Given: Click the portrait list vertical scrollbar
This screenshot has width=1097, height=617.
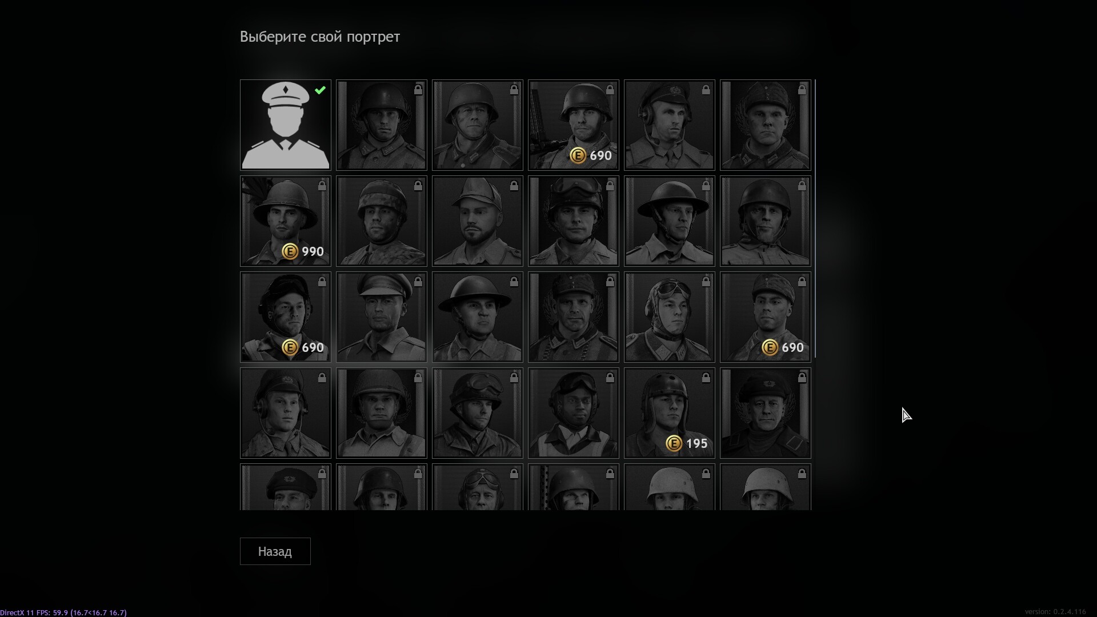Looking at the screenshot, I should [815, 219].
